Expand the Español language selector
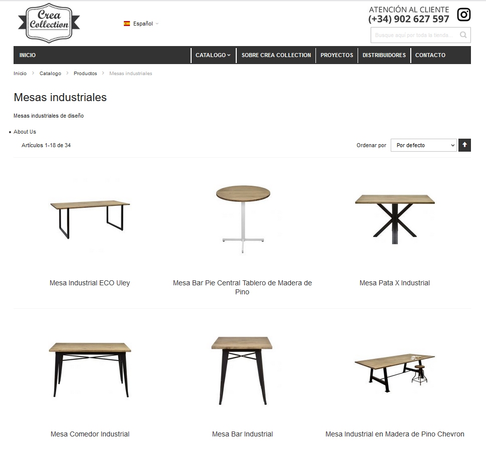This screenshot has height=449, width=486. pos(141,24)
